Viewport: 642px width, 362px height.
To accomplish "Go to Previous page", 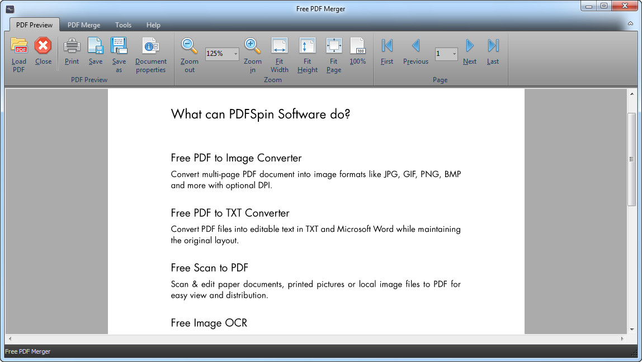I will 416,51.
